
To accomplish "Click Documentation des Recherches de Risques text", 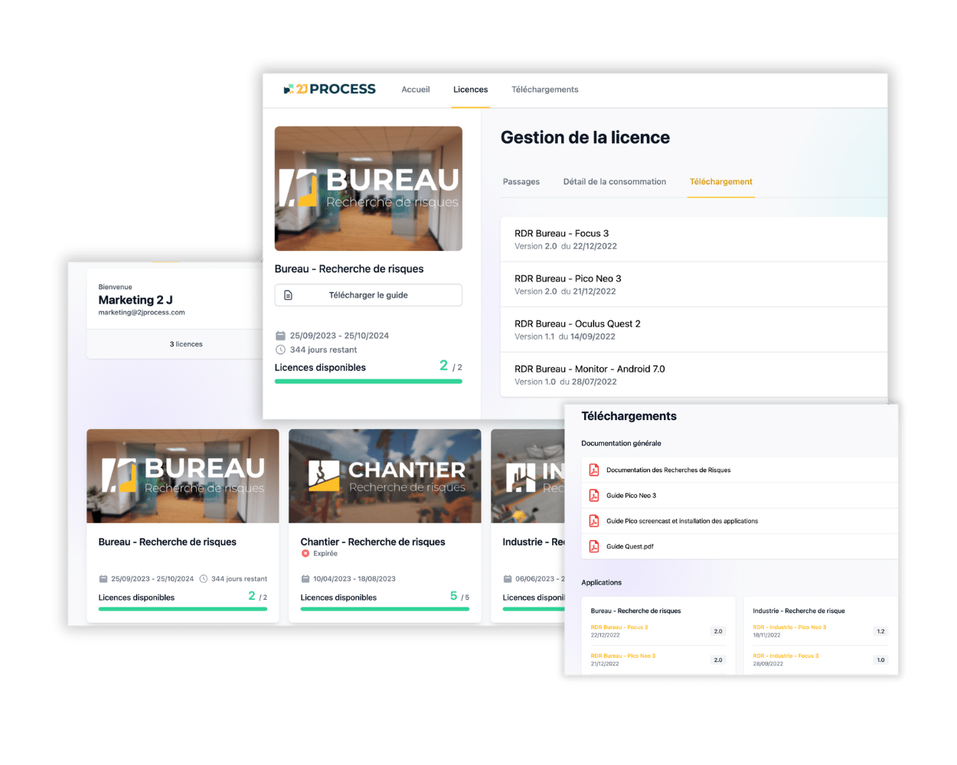I will (x=668, y=470).
